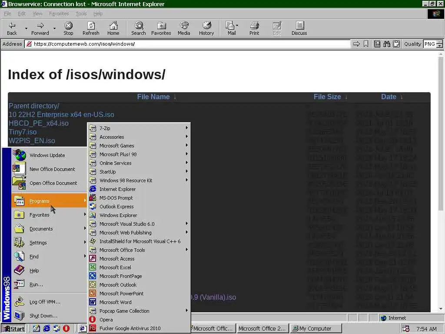Image resolution: width=445 pixels, height=334 pixels.
Task: Refresh the current page
Action: click(x=91, y=28)
